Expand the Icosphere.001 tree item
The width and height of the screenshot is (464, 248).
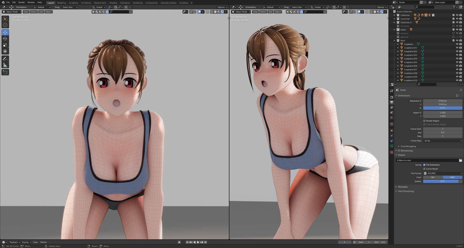point(398,48)
